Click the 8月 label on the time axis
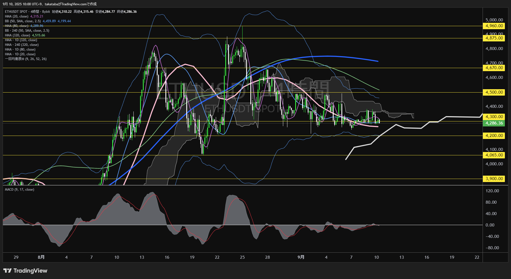Screen dimensions: 511x279 pos(41,257)
